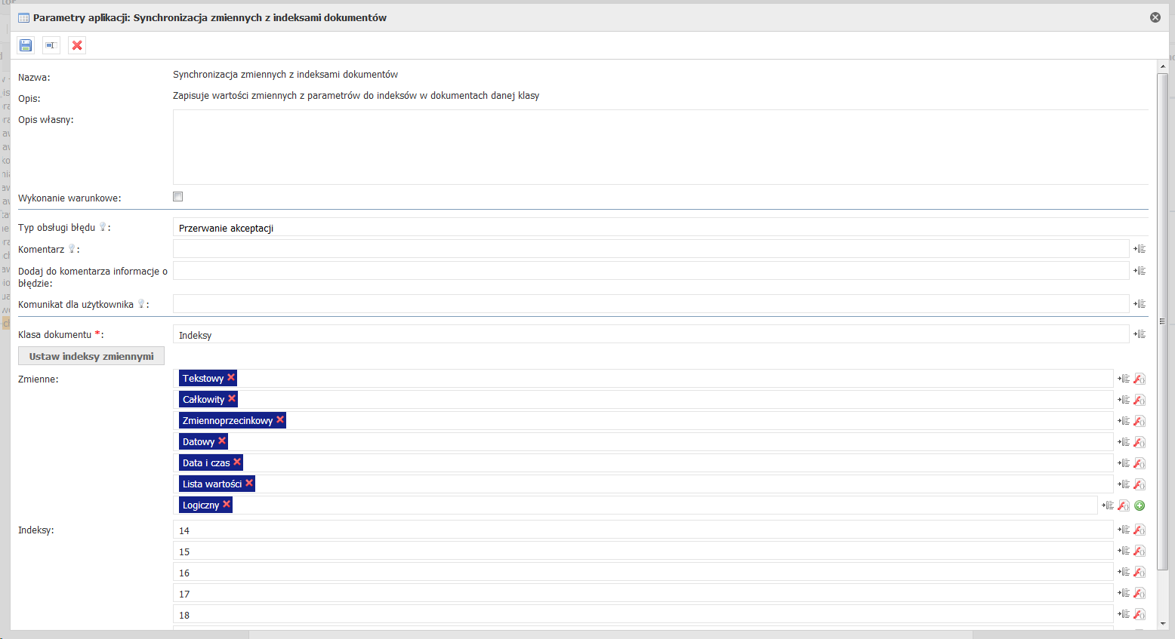1175x639 pixels.
Task: Click function icon beside index 14 field
Action: click(1140, 530)
